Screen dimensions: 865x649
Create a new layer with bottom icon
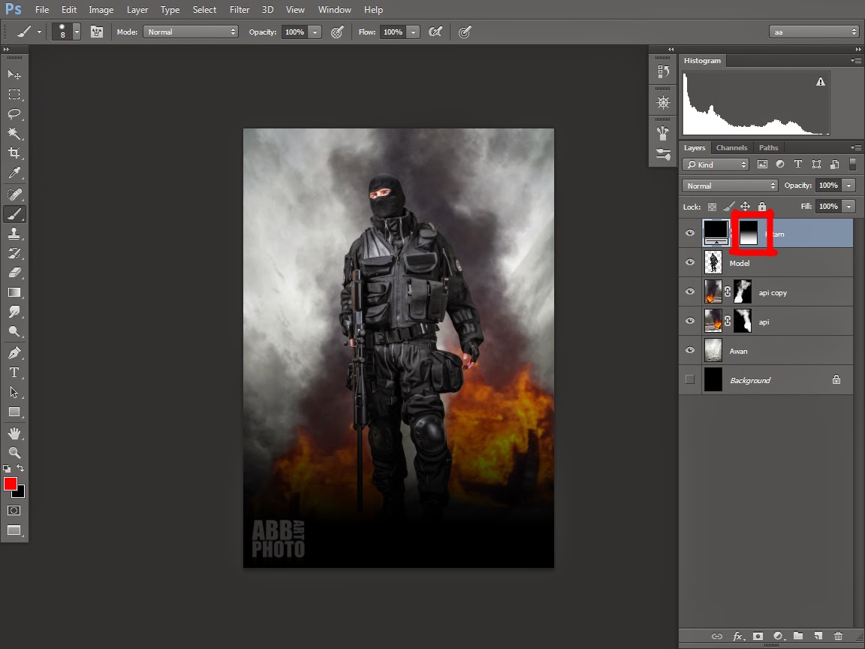(818, 636)
